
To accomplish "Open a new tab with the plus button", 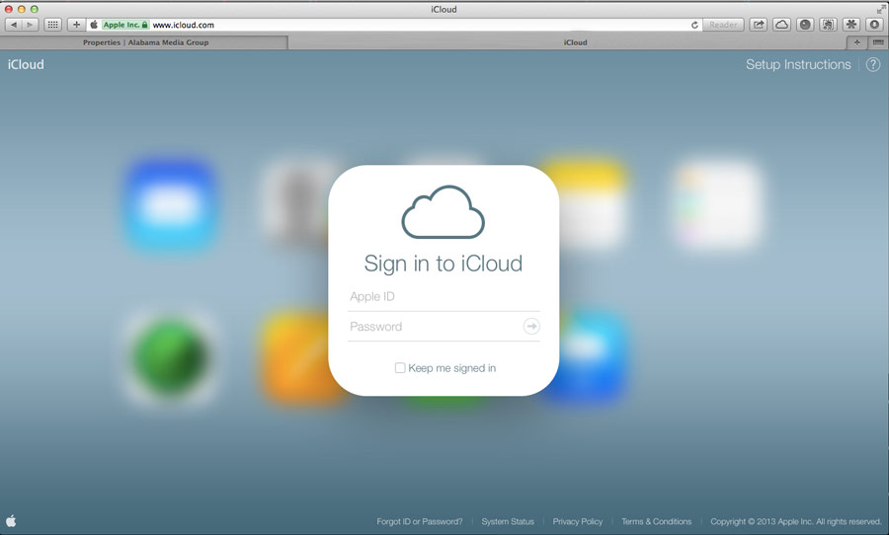I will pyautogui.click(x=856, y=42).
